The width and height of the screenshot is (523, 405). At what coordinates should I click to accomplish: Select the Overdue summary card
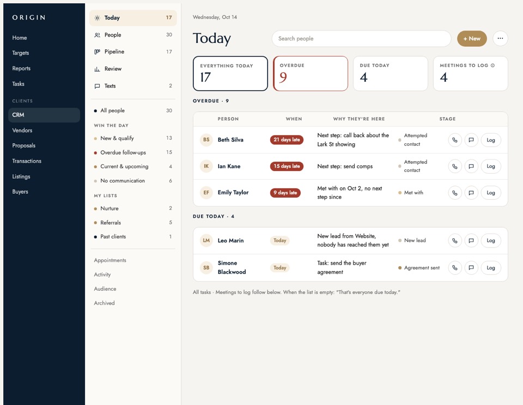pos(310,73)
